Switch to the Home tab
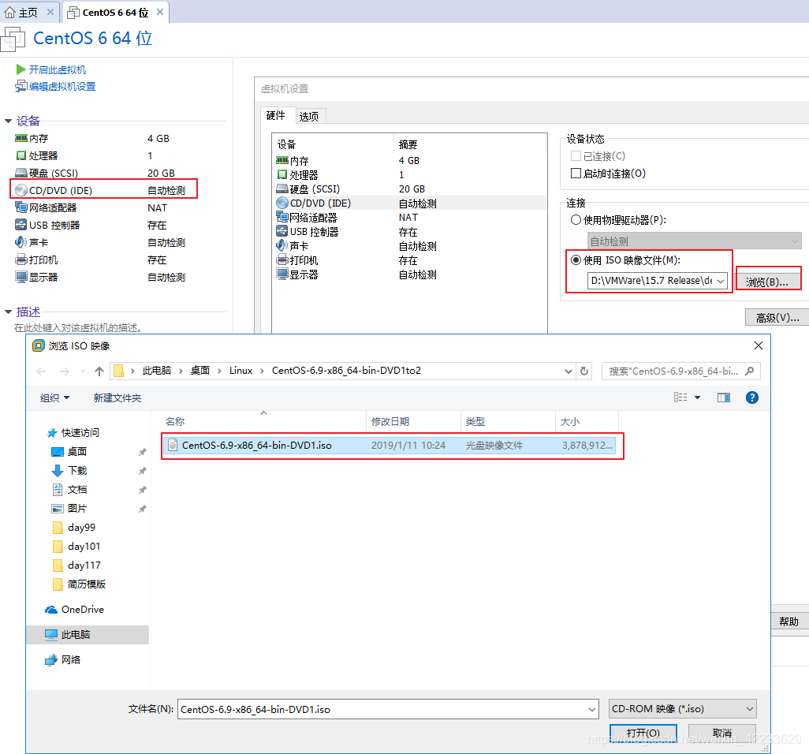This screenshot has width=809, height=754. click(x=28, y=13)
